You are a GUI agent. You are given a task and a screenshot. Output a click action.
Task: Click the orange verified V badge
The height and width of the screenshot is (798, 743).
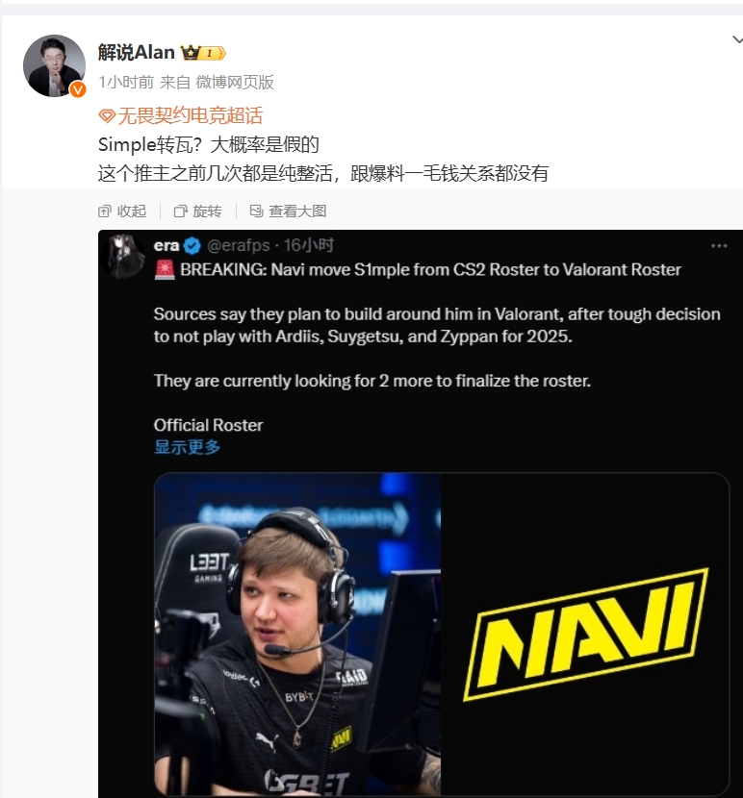[x=77, y=89]
